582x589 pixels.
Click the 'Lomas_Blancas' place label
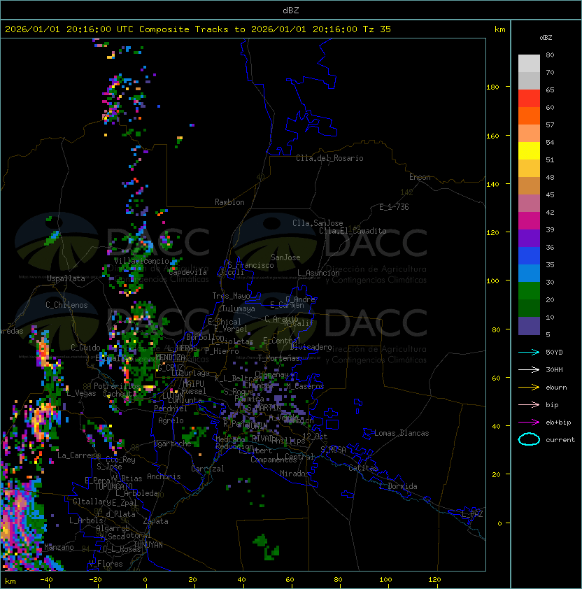pos(402,433)
